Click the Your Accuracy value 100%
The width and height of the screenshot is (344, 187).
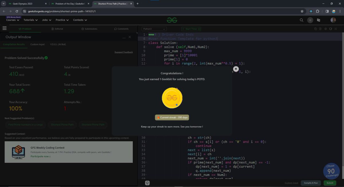16,108
